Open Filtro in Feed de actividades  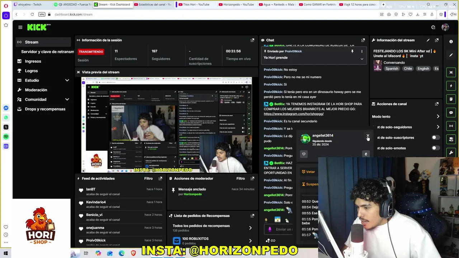click(x=148, y=178)
